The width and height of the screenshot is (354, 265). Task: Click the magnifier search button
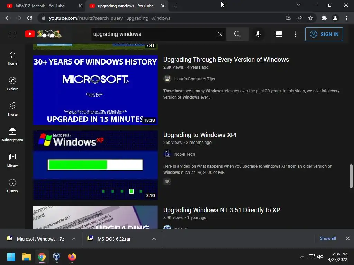point(237,34)
